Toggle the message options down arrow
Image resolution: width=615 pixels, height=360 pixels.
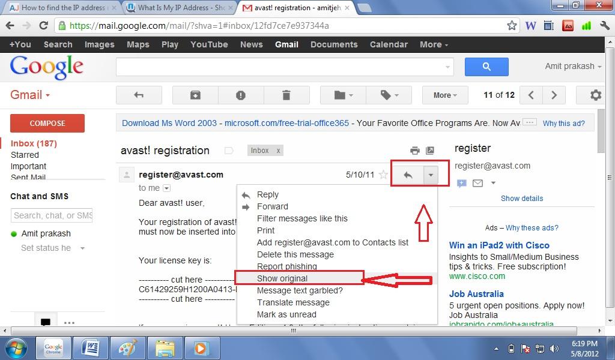431,175
